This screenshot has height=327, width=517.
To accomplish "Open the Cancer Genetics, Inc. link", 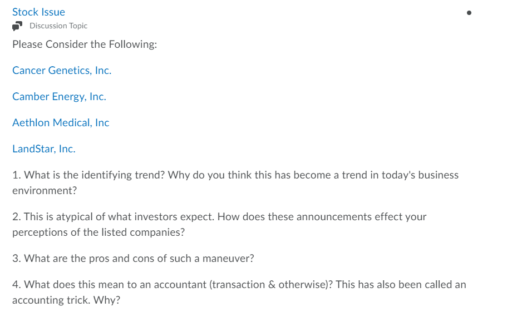I will pos(62,70).
